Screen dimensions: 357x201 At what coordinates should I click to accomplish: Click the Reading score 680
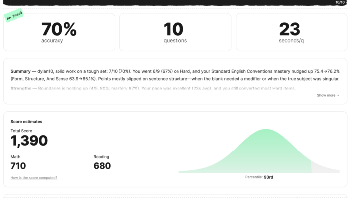pos(102,166)
